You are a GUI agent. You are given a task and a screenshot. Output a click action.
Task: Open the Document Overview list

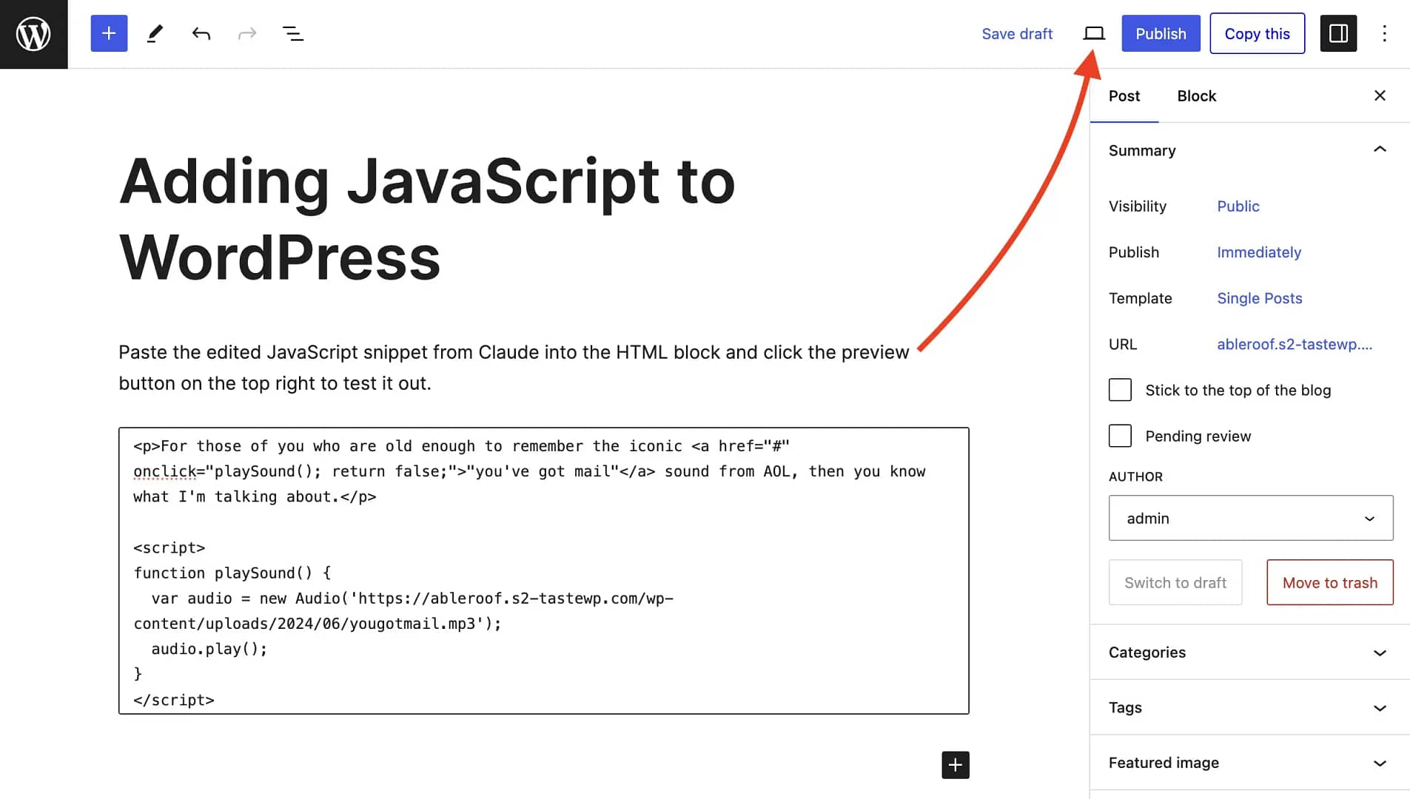(x=293, y=33)
